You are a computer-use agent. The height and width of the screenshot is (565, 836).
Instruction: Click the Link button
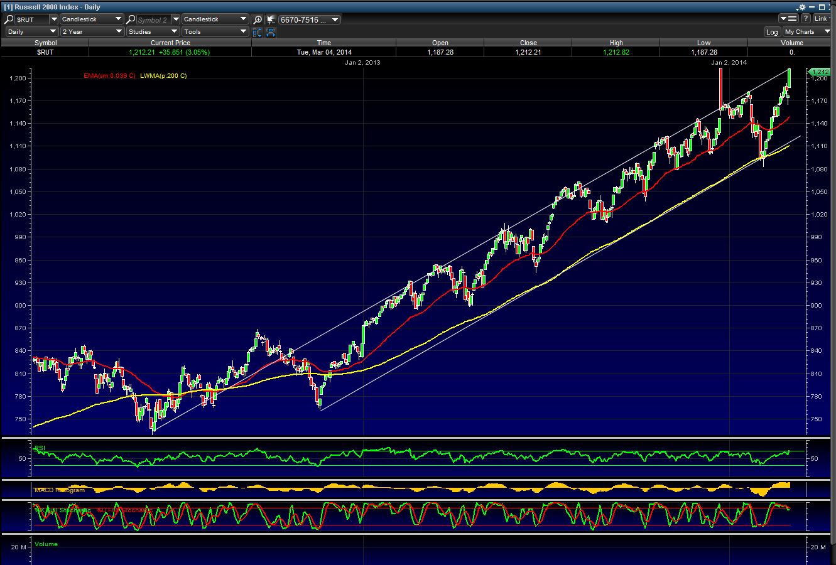(x=822, y=19)
